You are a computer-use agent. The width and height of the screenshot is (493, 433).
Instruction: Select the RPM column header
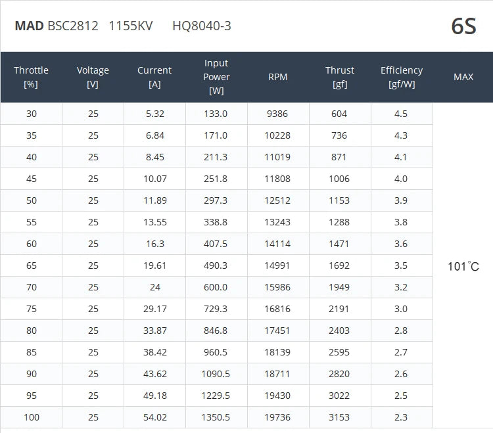(278, 77)
